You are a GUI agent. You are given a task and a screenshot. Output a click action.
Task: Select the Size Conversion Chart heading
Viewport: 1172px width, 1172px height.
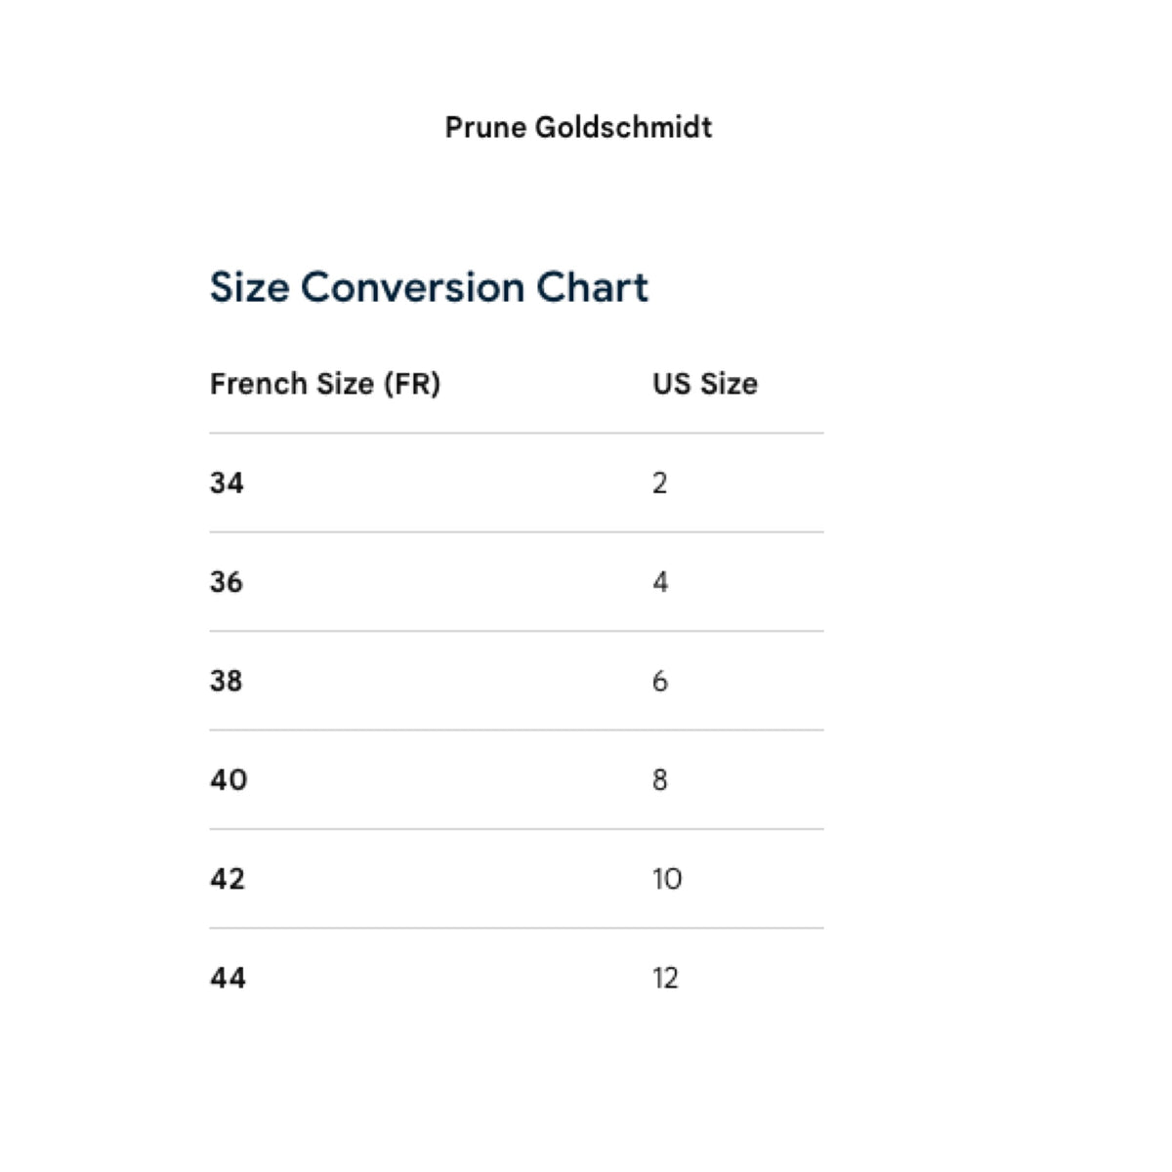[x=429, y=287]
